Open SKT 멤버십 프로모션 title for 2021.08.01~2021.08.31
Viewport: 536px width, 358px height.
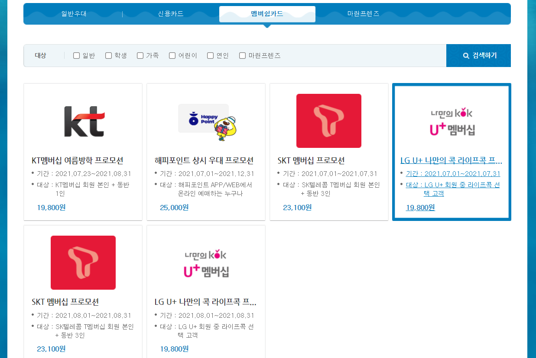(65, 301)
